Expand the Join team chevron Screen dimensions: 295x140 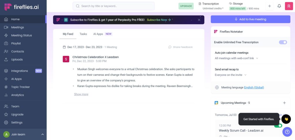[x=43, y=134]
